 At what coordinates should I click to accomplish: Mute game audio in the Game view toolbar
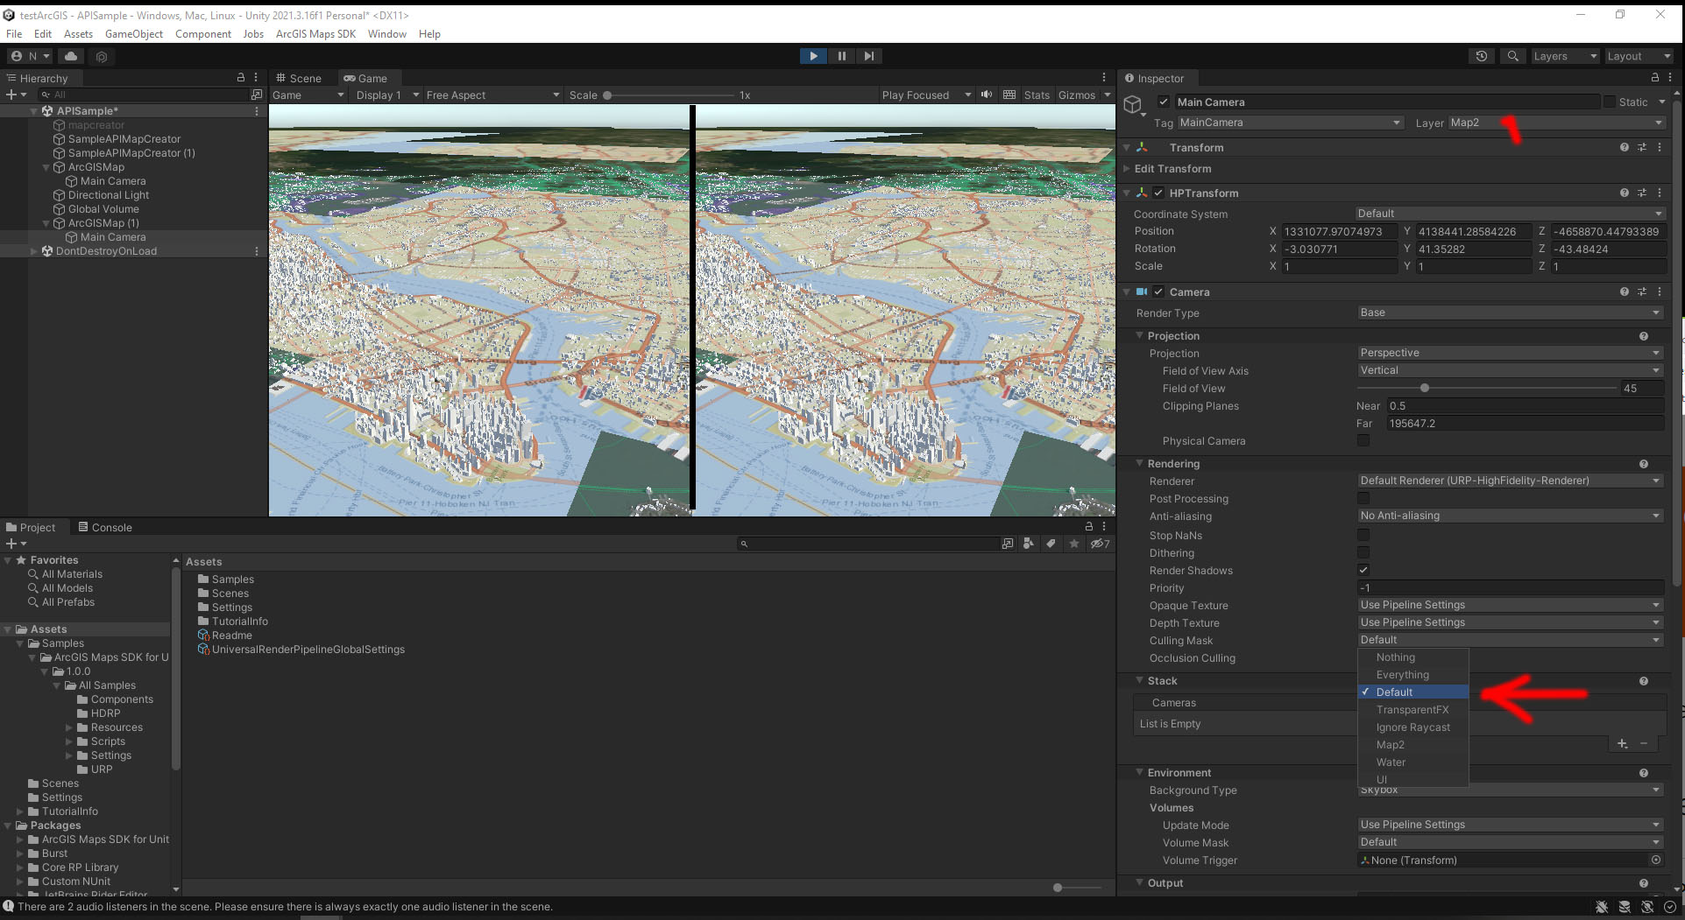(986, 94)
